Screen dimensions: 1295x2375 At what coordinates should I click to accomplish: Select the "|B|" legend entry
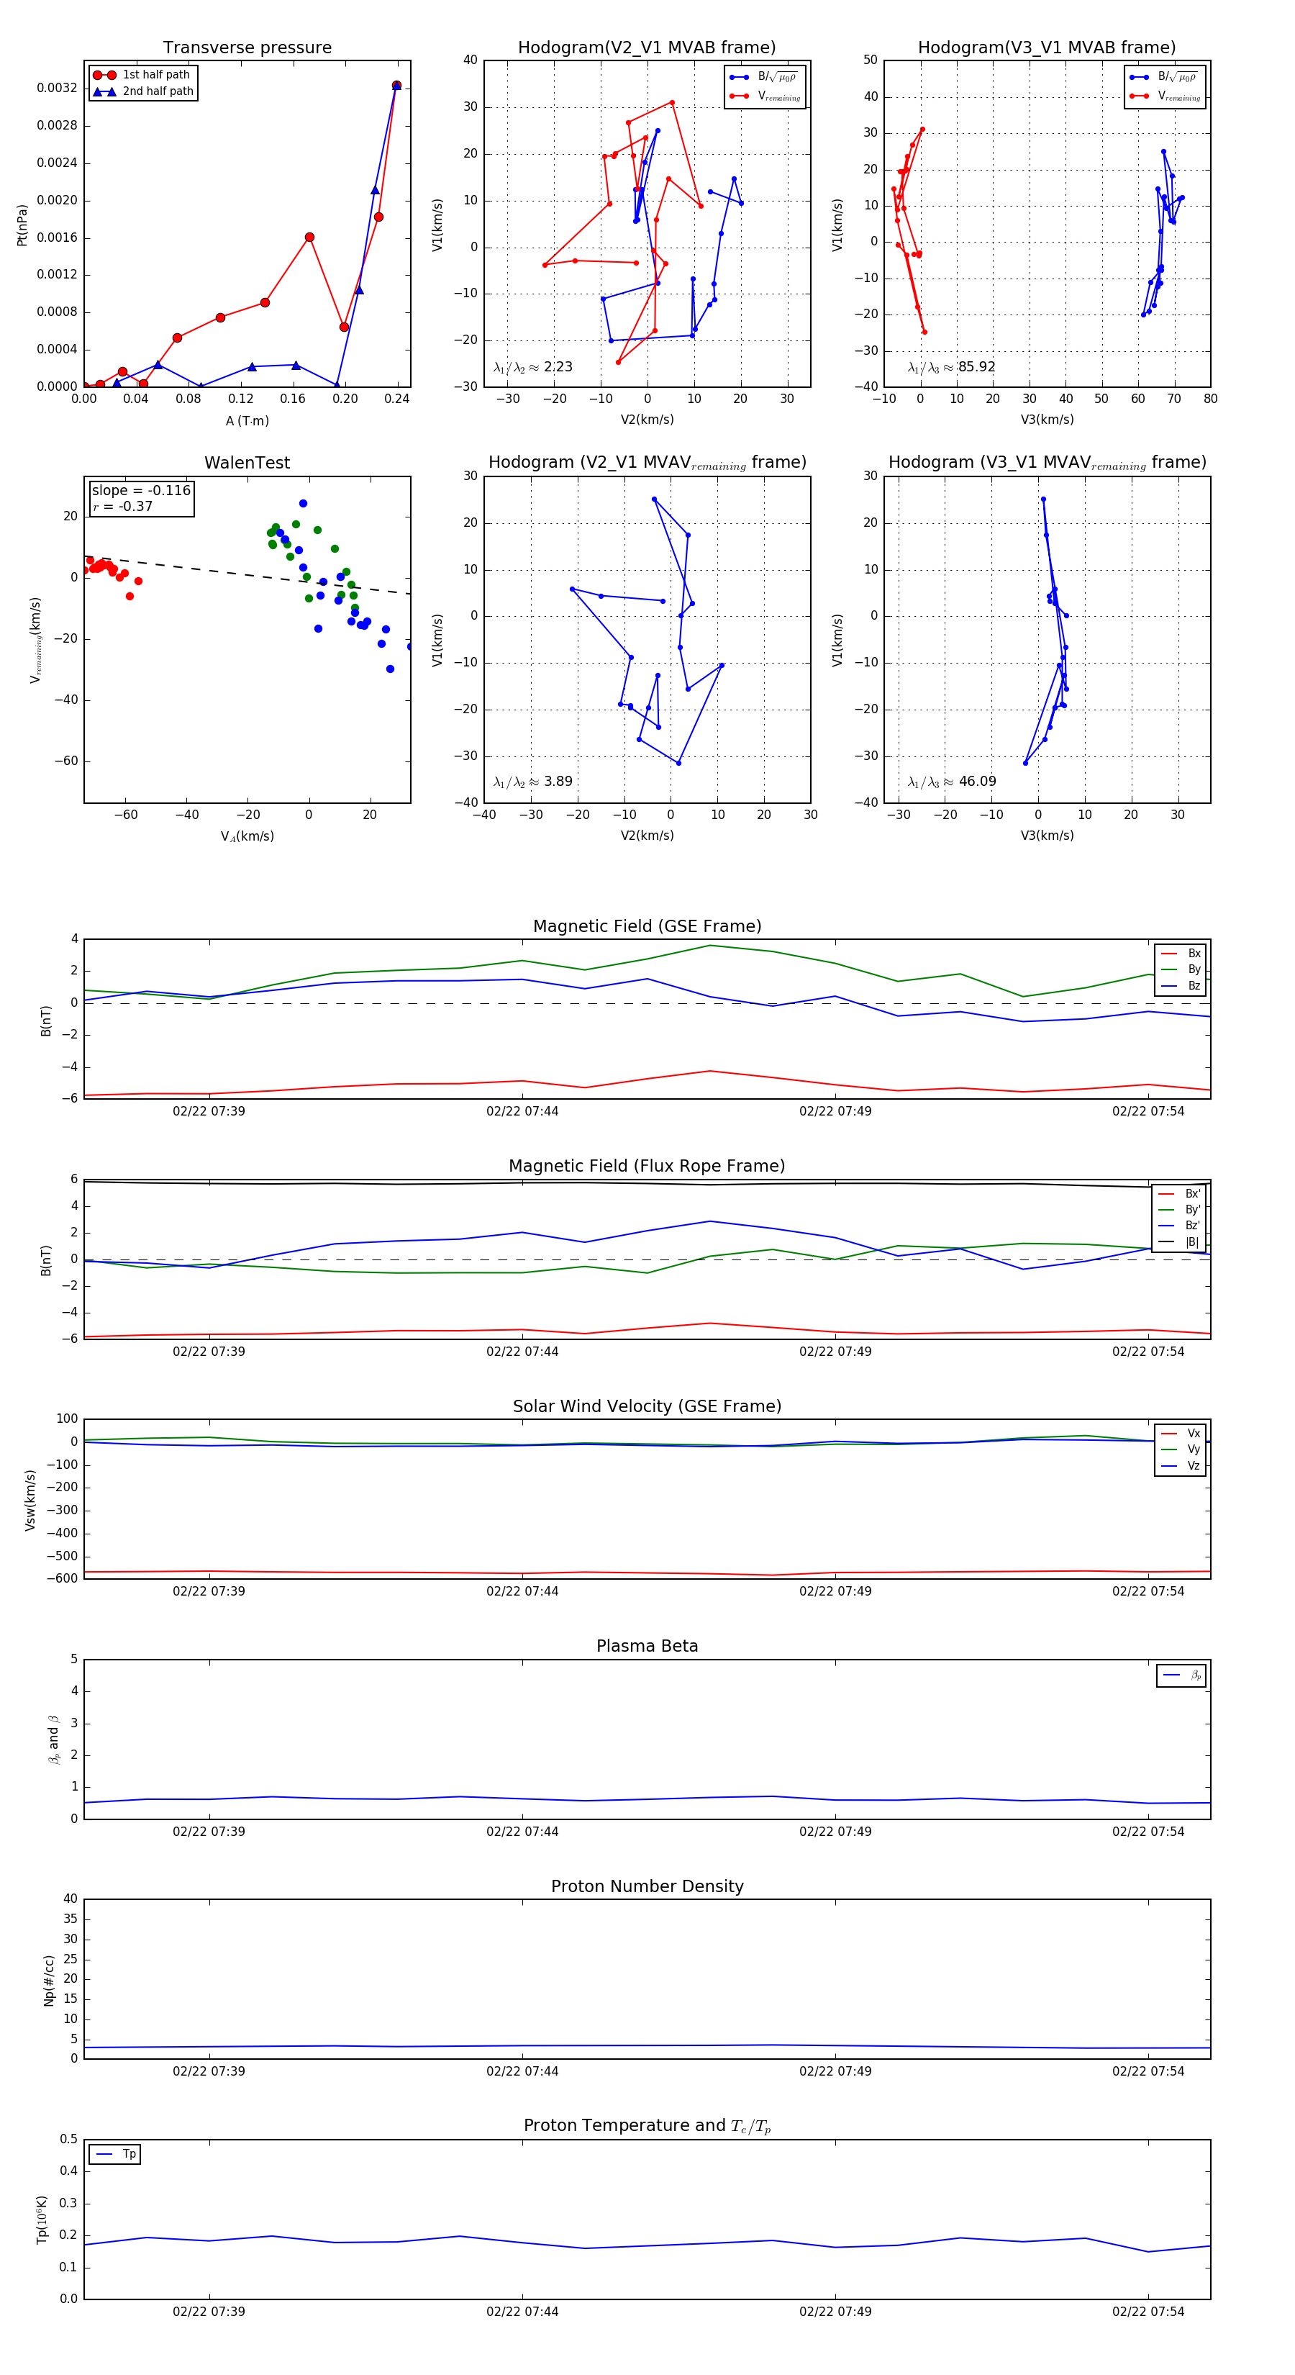1179,1242
